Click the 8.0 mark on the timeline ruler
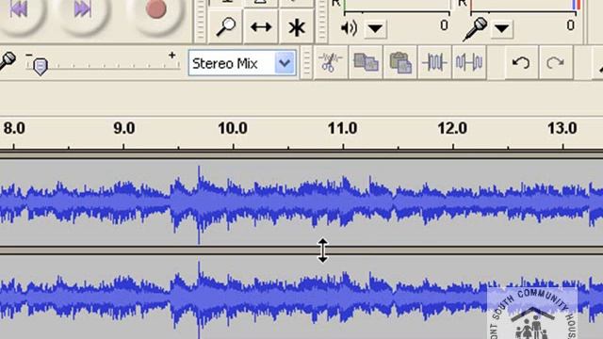603x339 pixels. pos(14,128)
